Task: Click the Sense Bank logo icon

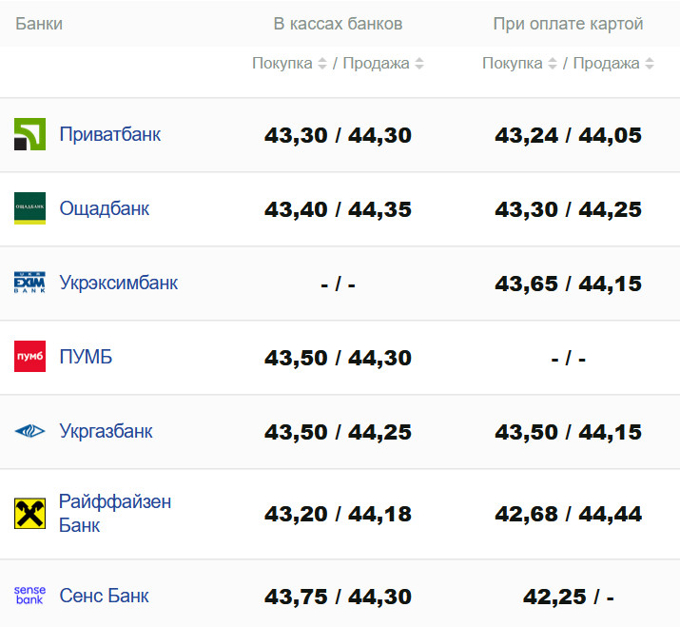Action: [x=29, y=597]
